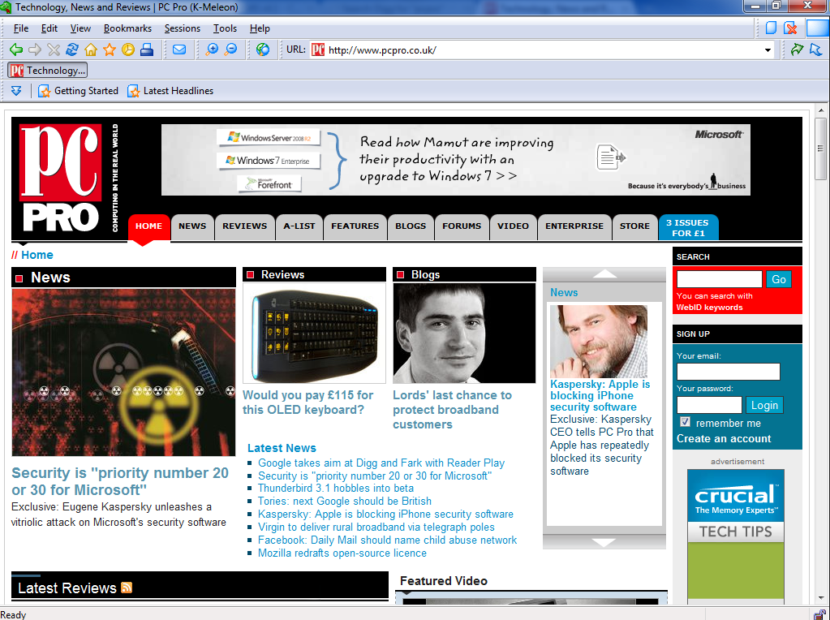The image size is (830, 620).
Task: Click the Latest Reviews RSS feed icon
Action: pos(127,588)
